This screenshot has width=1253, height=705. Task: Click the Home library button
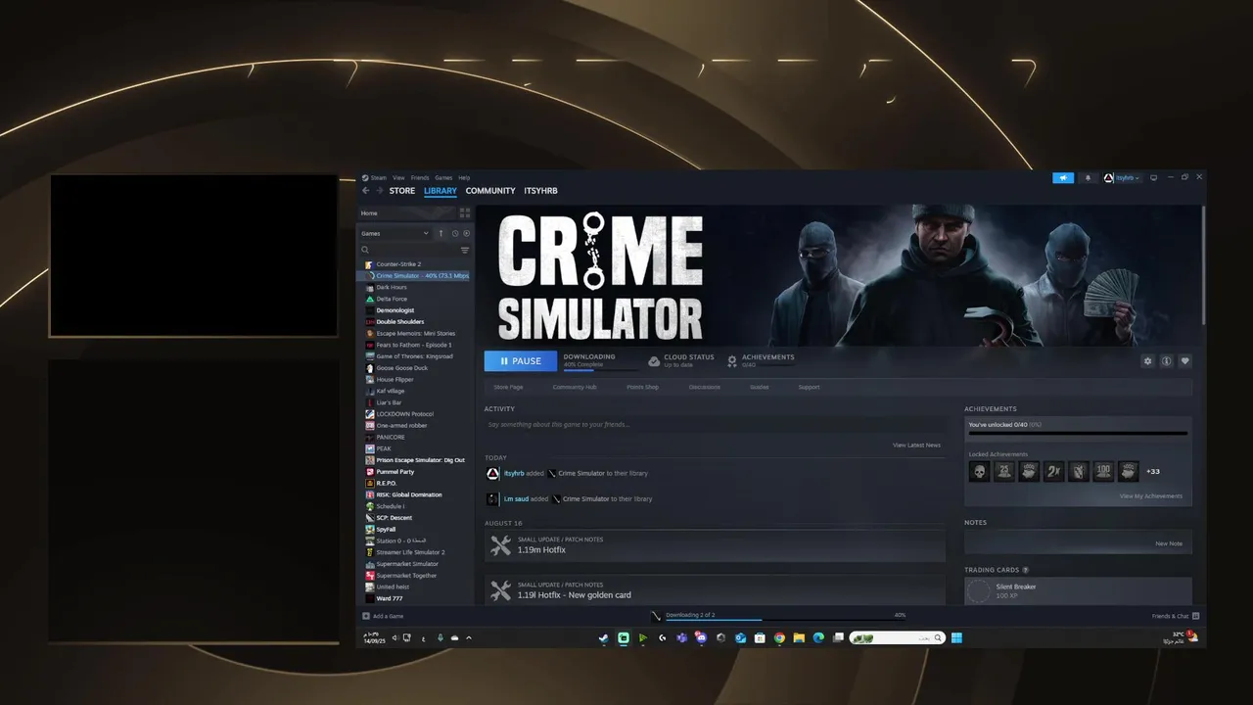coord(405,212)
